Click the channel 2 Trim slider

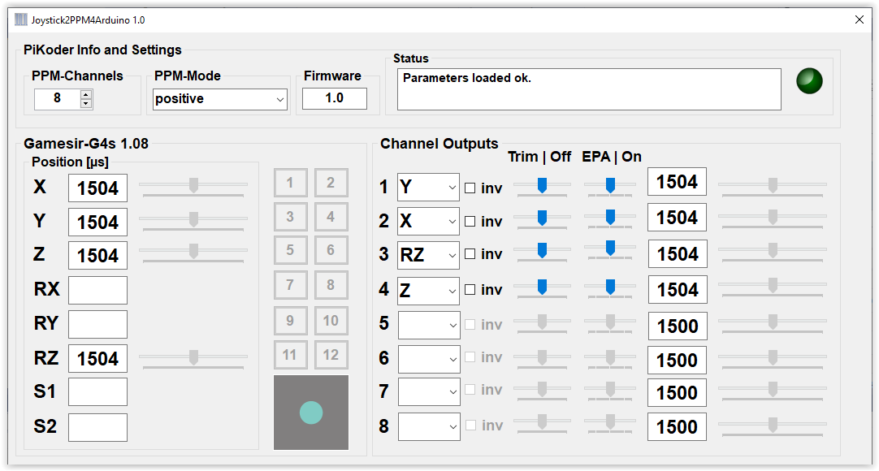coord(542,218)
